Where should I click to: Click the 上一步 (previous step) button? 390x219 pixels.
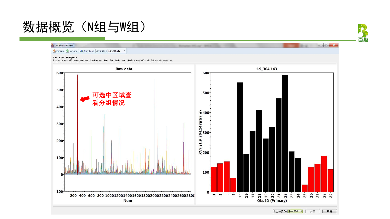(x=280, y=211)
